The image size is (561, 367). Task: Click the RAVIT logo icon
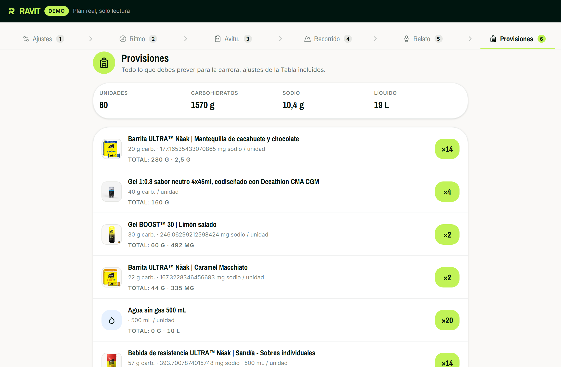point(11,11)
